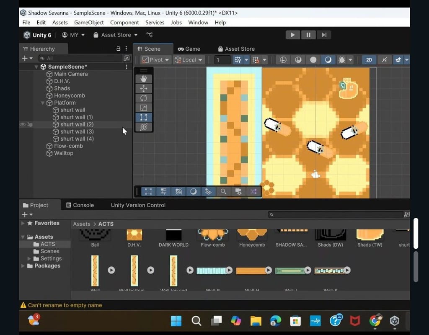Viewport: 429px width, 335px height.
Task: Open the GameObject menu
Action: [89, 23]
